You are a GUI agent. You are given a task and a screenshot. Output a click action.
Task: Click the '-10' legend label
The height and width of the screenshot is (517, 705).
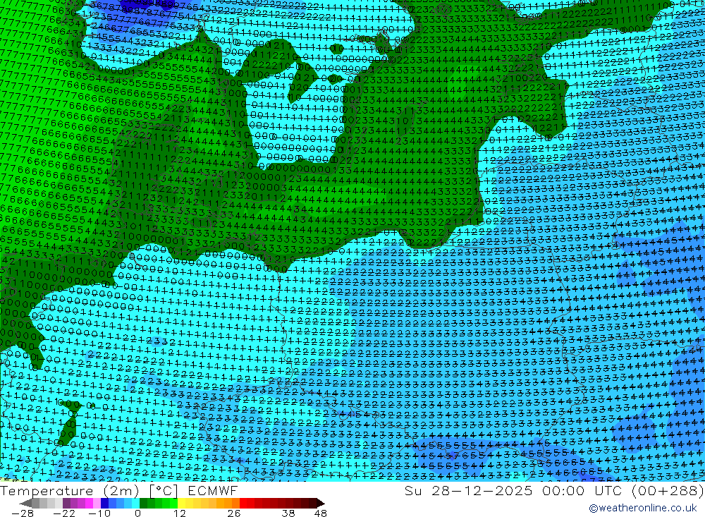[99, 513]
